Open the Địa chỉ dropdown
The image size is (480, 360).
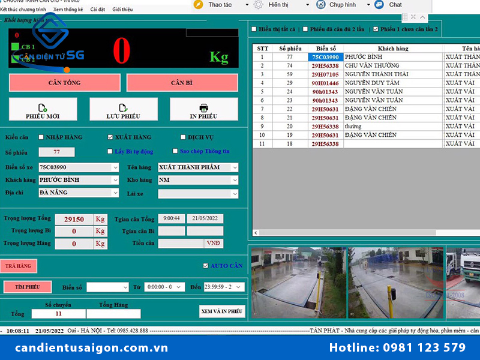coord(115,193)
